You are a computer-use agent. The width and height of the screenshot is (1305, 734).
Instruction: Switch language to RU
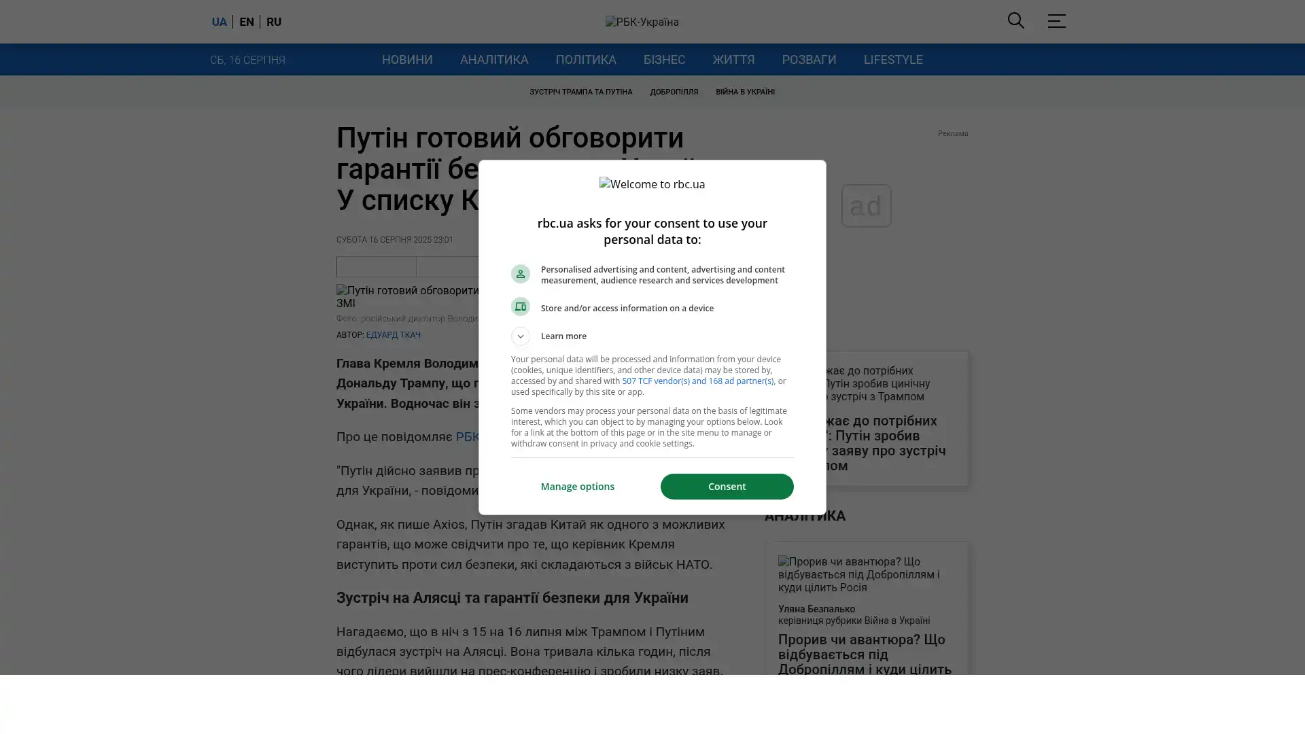click(274, 22)
